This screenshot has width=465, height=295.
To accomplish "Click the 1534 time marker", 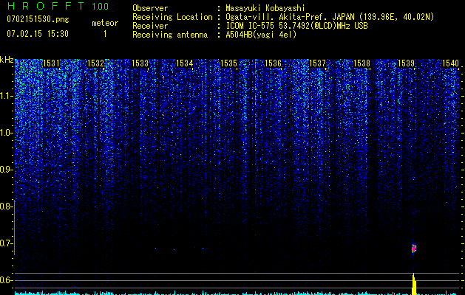I will point(185,63).
